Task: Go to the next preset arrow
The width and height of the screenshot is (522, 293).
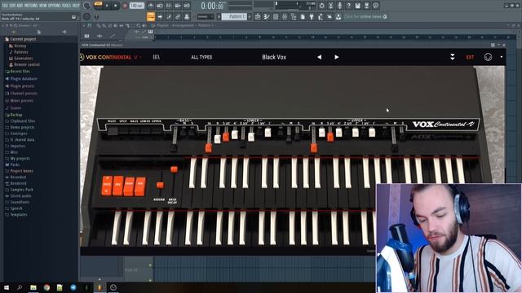Action: (337, 57)
